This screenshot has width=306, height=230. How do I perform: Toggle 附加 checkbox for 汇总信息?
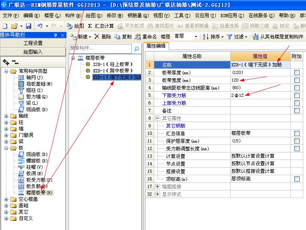point(297,134)
